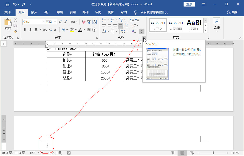Toggle underline formatting
The image size is (244, 156).
tap(36, 30)
